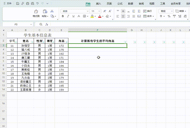Click the Decrease Indent icon

point(134,11)
